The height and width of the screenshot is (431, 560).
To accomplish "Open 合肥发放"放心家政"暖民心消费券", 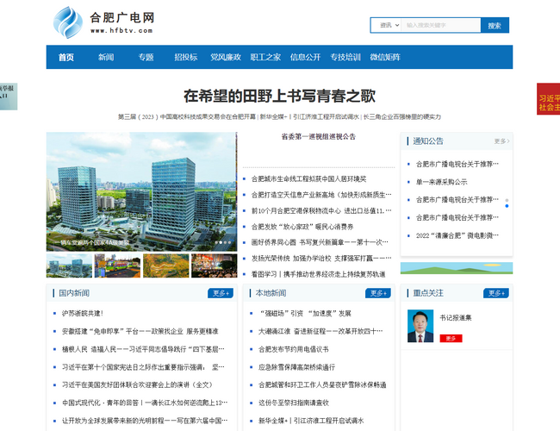I will coord(302,227).
